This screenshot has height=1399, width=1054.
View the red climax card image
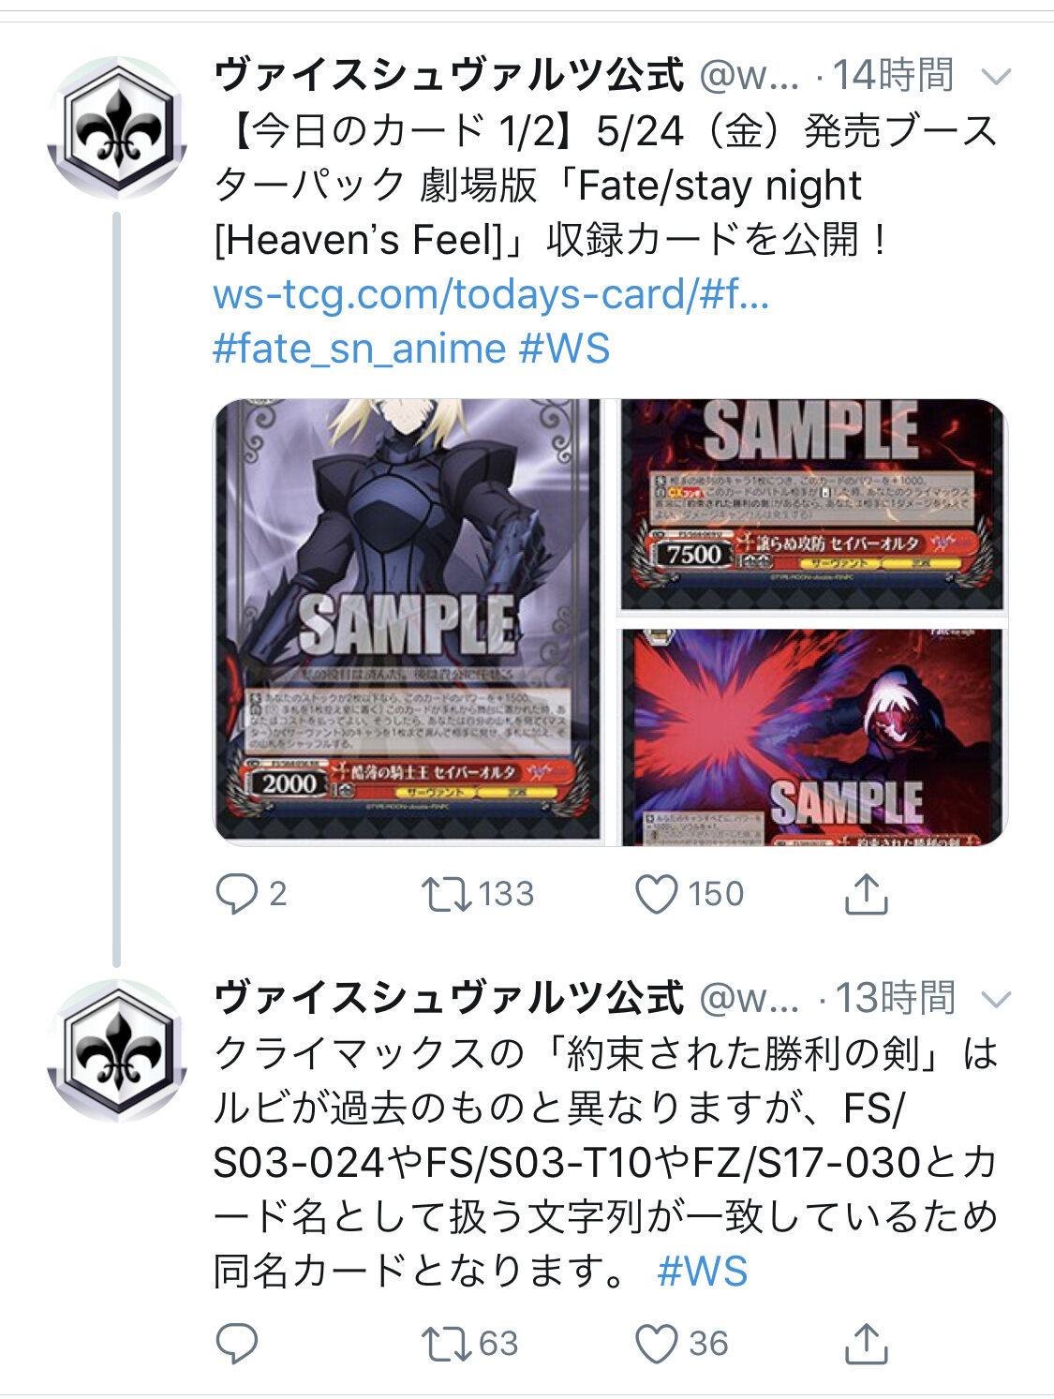(x=812, y=737)
